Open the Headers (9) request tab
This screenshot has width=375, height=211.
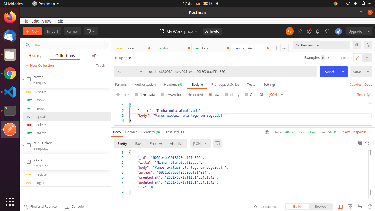(173, 85)
